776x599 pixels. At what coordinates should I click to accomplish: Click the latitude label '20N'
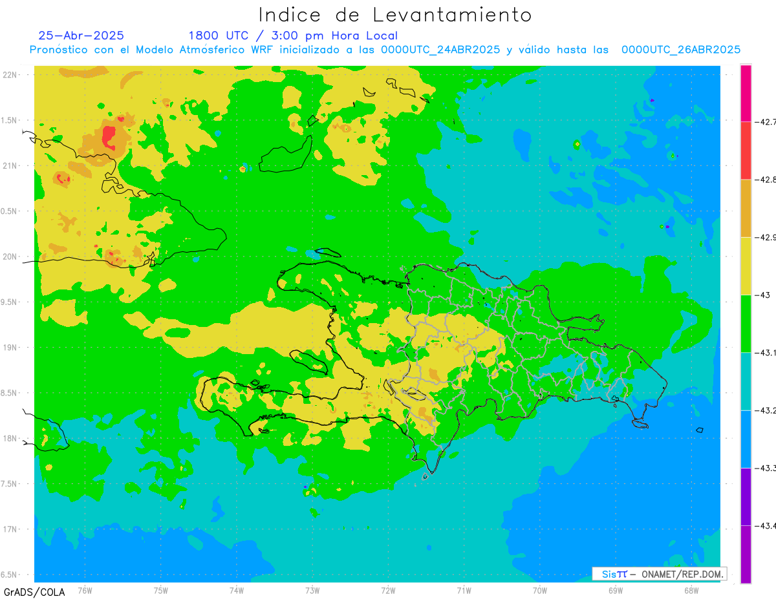pyautogui.click(x=10, y=257)
